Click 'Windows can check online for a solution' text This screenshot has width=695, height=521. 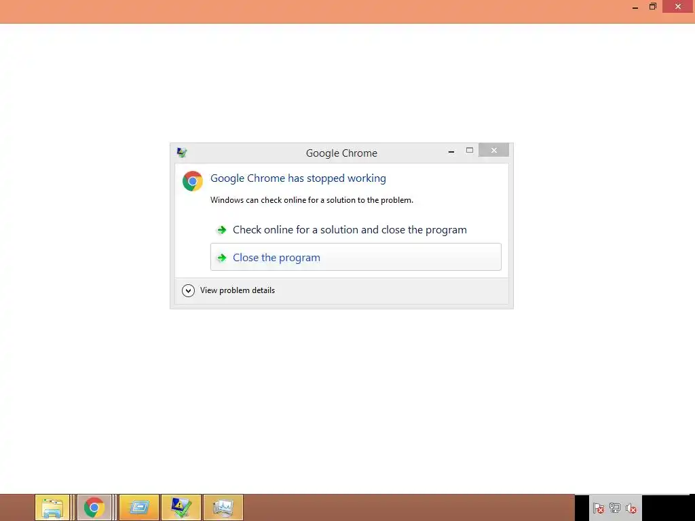(312, 200)
